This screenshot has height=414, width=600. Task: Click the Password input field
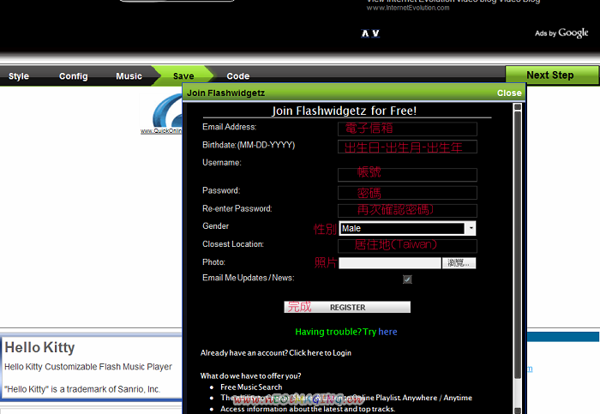(407, 193)
